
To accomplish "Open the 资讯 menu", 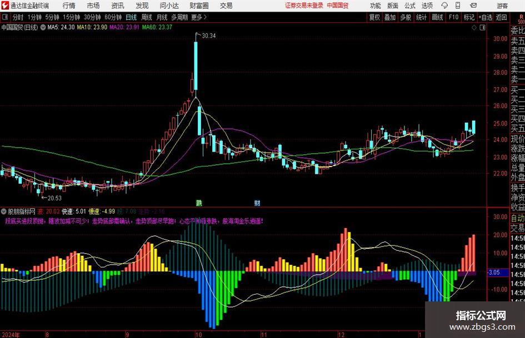I will [x=118, y=6].
